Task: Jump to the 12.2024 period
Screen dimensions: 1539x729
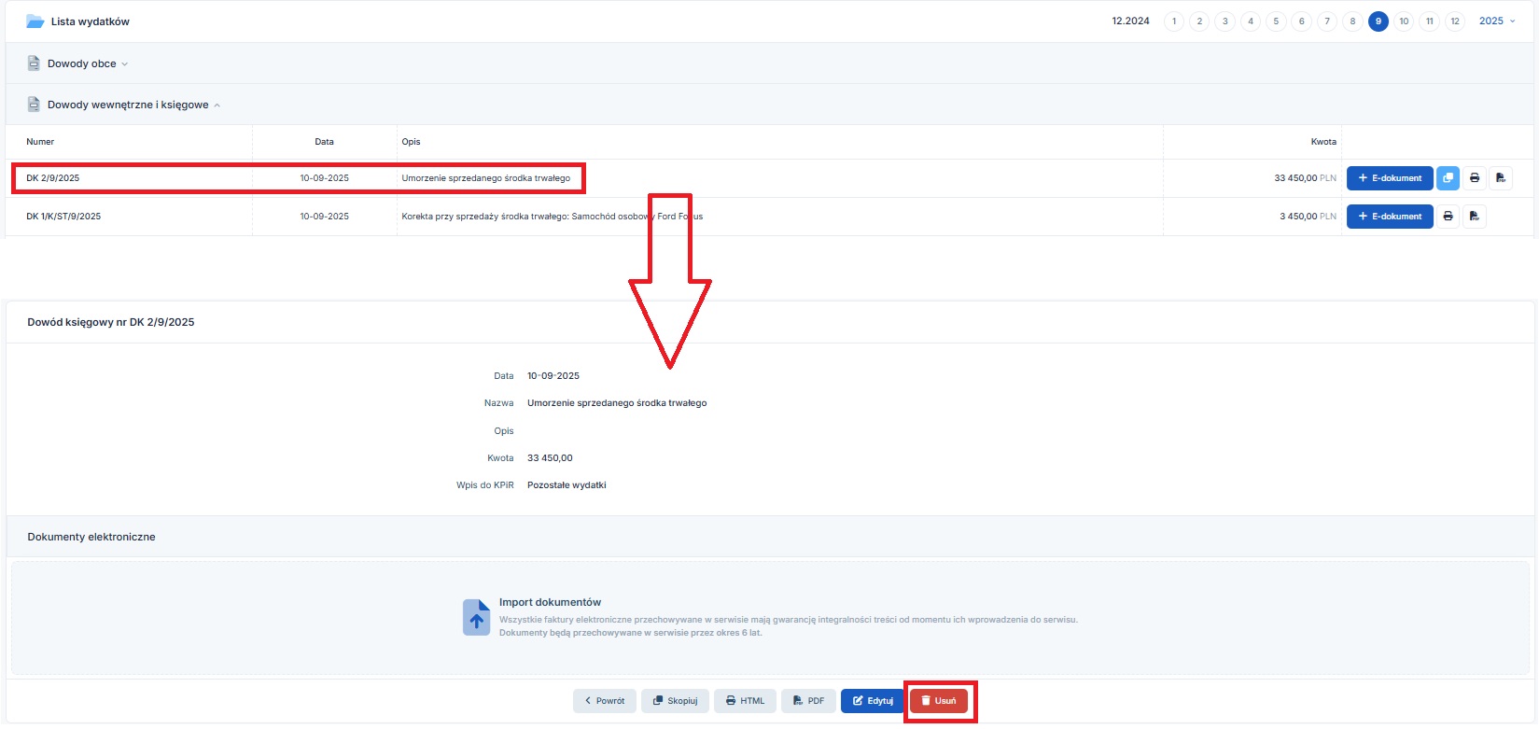Action: tap(1130, 21)
